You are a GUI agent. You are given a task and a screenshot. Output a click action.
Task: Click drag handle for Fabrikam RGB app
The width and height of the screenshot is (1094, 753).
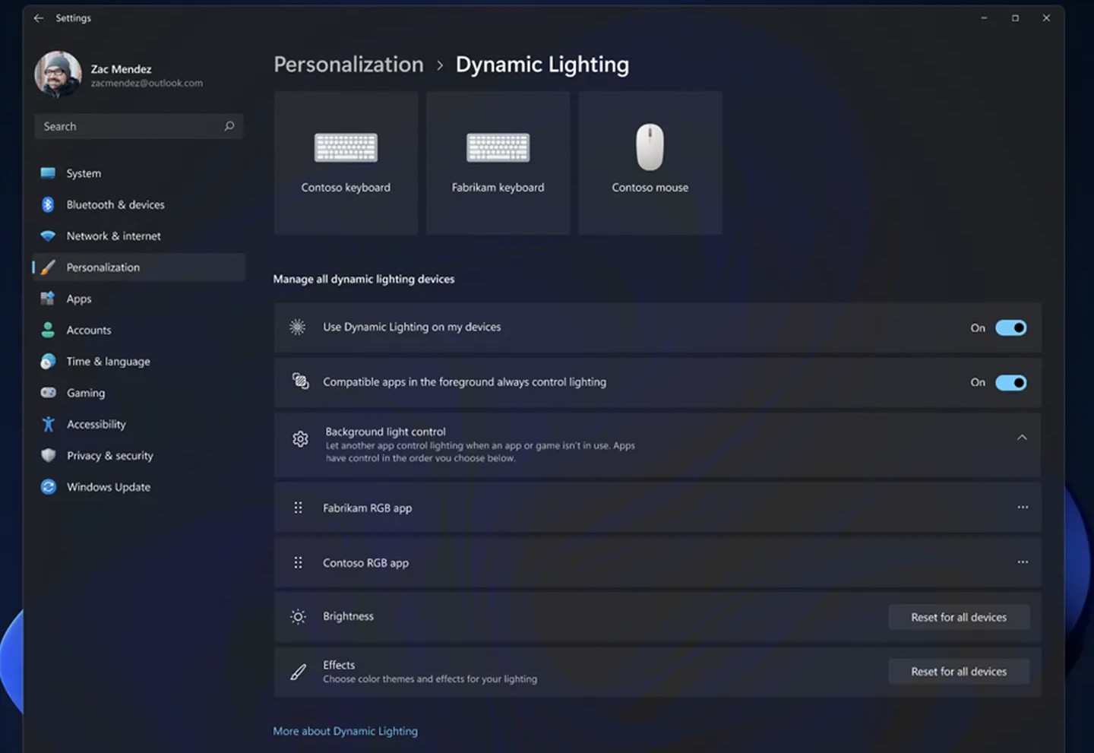298,508
